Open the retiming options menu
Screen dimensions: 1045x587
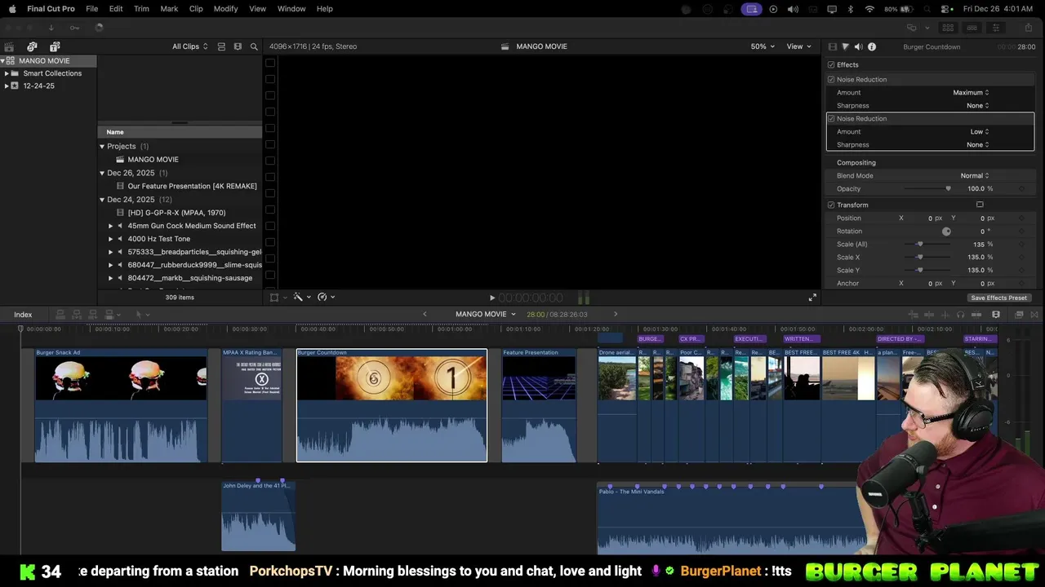pos(325,298)
